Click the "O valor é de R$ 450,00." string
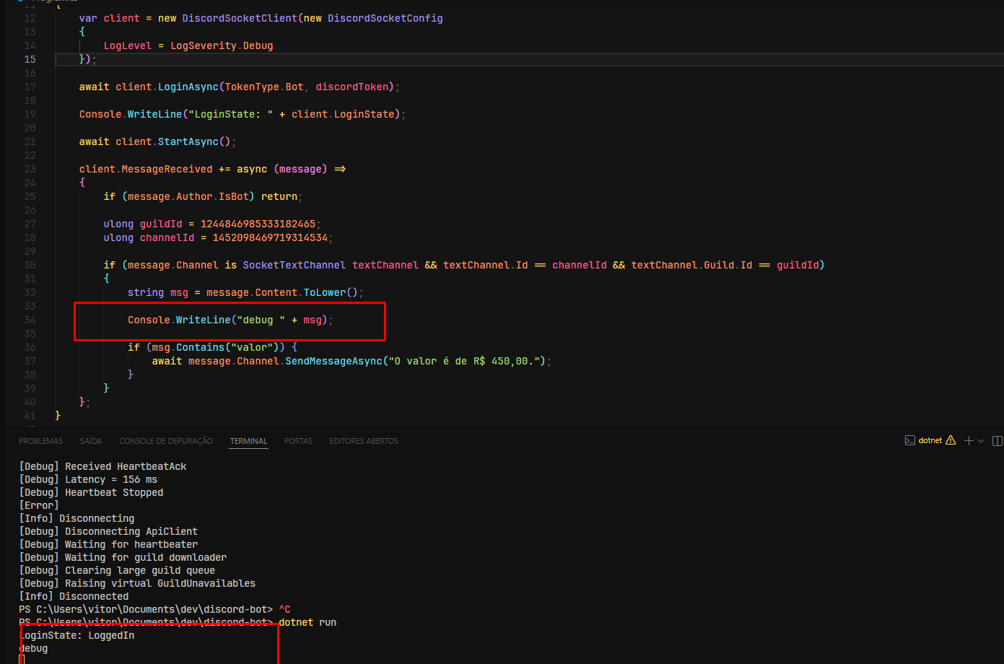Viewport: 1004px width, 664px height. (x=464, y=361)
